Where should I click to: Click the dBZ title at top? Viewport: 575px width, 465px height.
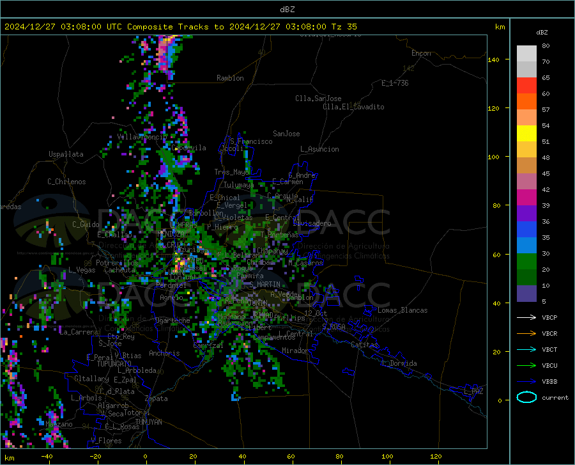pos(287,10)
